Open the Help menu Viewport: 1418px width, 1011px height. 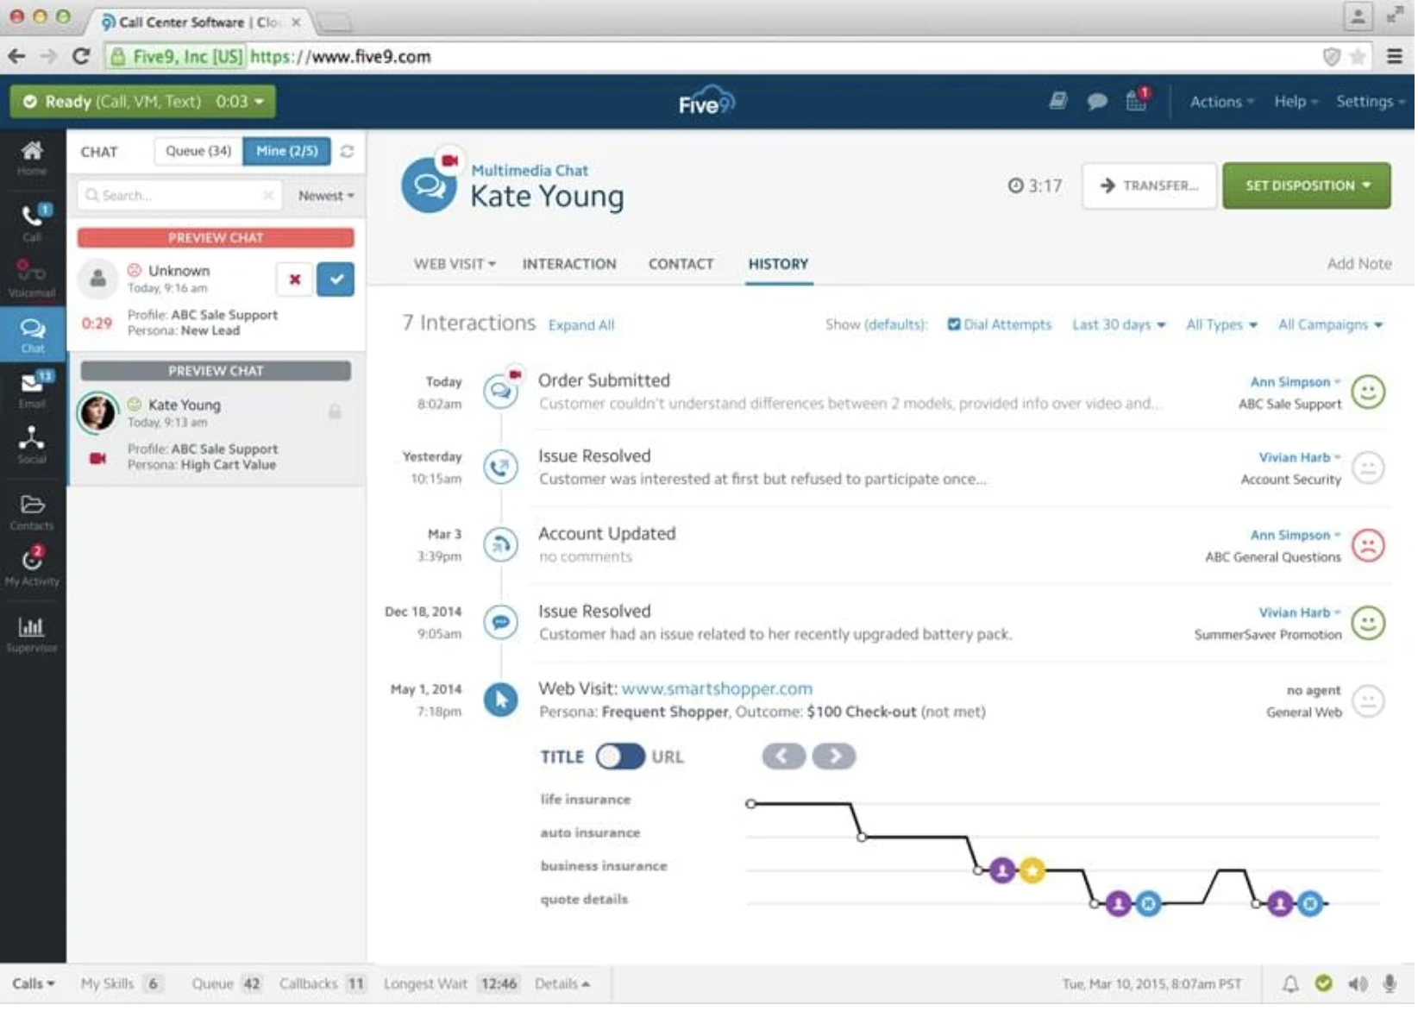[x=1296, y=102]
